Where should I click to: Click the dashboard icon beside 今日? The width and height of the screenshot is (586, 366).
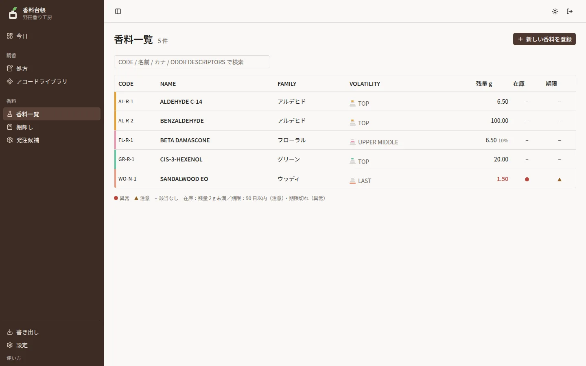[10, 36]
